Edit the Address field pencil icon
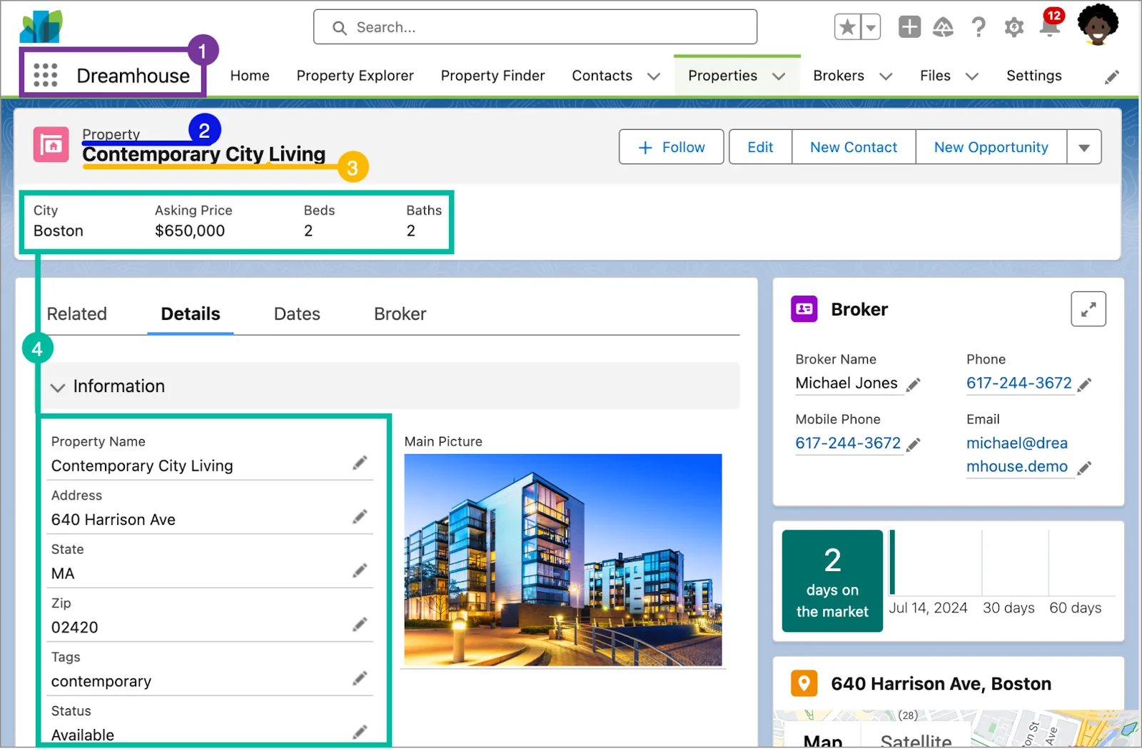 click(x=360, y=517)
